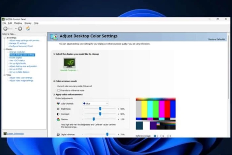232x155 pixels.
Task: Open Adjust image settings with preview
Action: [x=24, y=41]
